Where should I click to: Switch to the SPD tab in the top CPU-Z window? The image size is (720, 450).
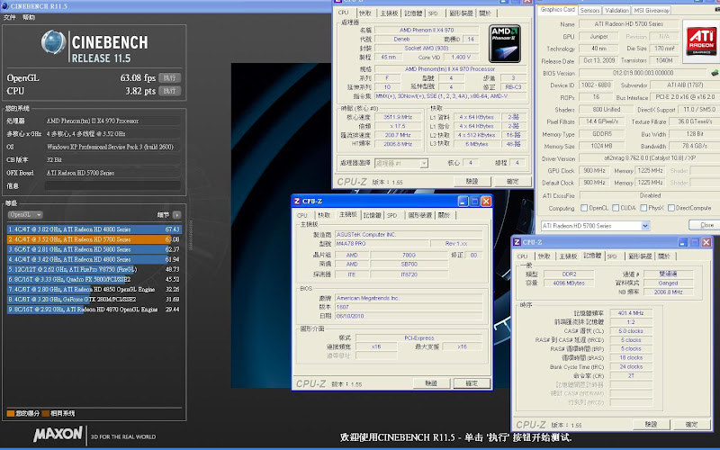[433, 13]
